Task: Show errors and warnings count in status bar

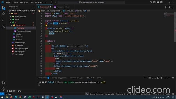Action: pyautogui.click(x=9, y=94)
